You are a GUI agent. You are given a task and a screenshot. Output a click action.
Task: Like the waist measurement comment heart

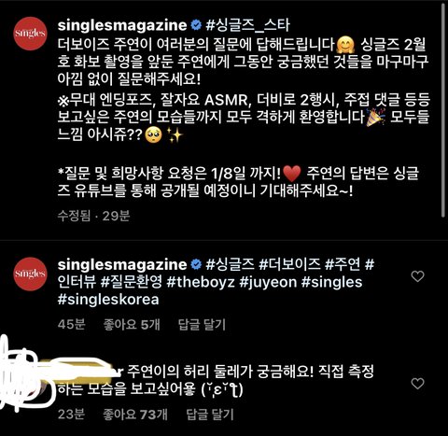coord(417,384)
